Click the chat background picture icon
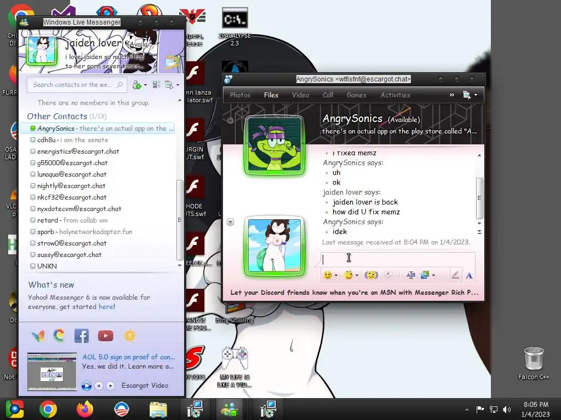 [x=425, y=275]
